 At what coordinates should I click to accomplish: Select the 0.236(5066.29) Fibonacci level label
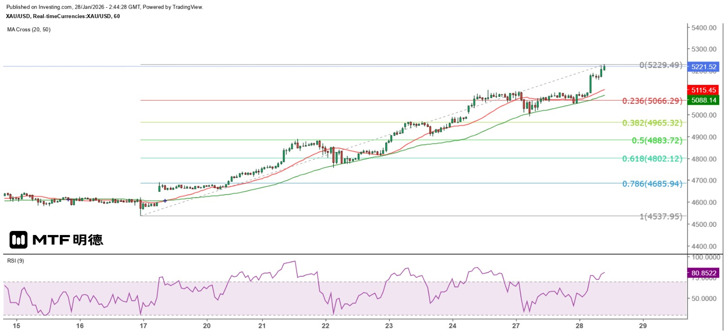click(652, 101)
